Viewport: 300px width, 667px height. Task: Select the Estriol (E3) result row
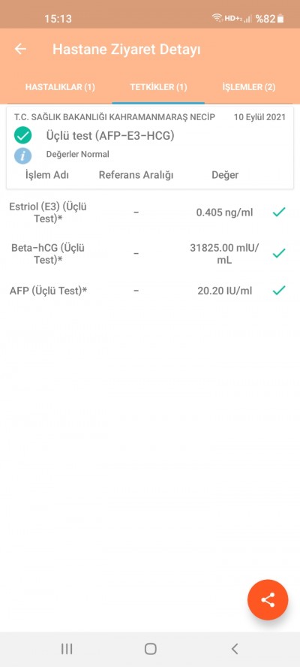coord(150,212)
